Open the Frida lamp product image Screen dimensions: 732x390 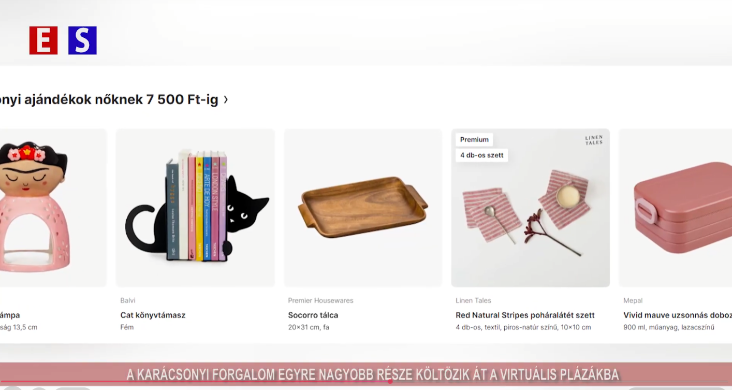[x=53, y=208]
